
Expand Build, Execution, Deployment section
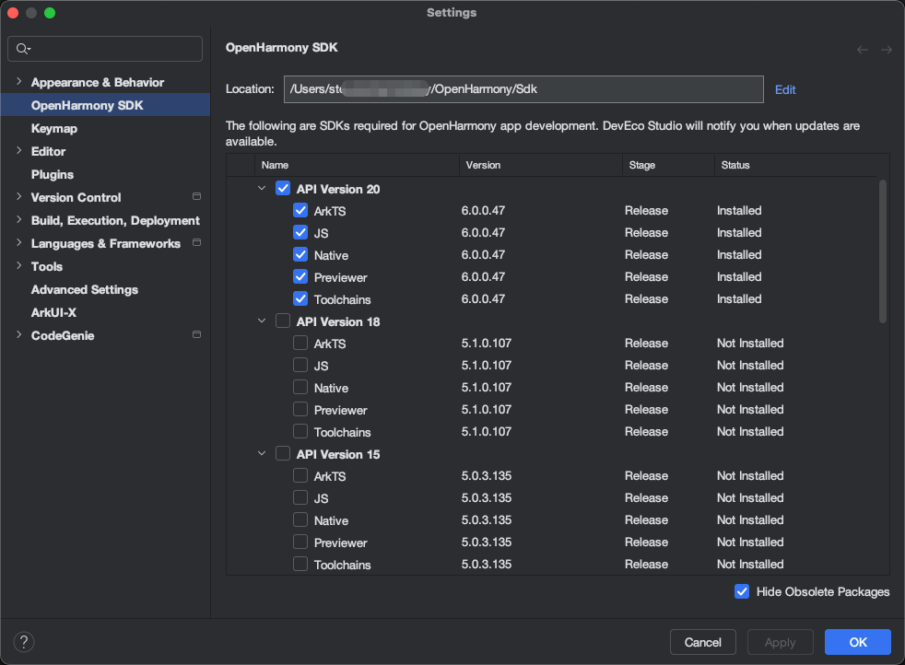click(19, 220)
